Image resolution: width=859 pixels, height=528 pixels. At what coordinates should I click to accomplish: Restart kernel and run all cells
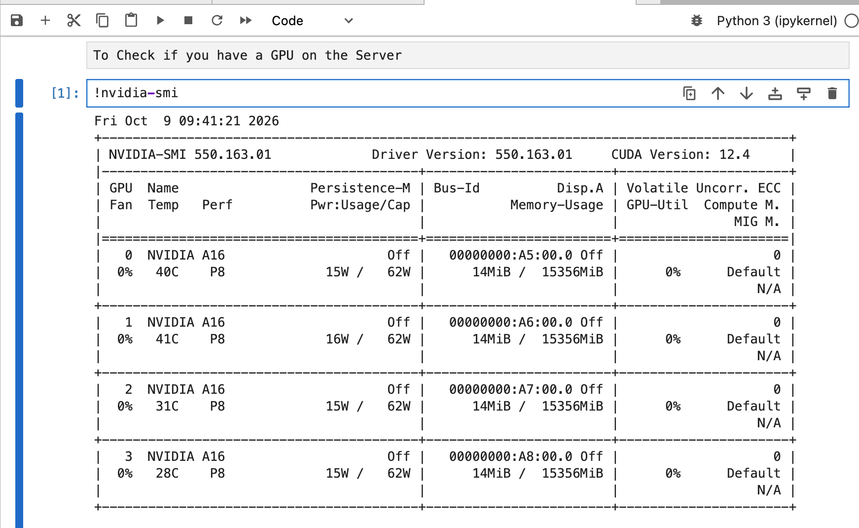[246, 20]
